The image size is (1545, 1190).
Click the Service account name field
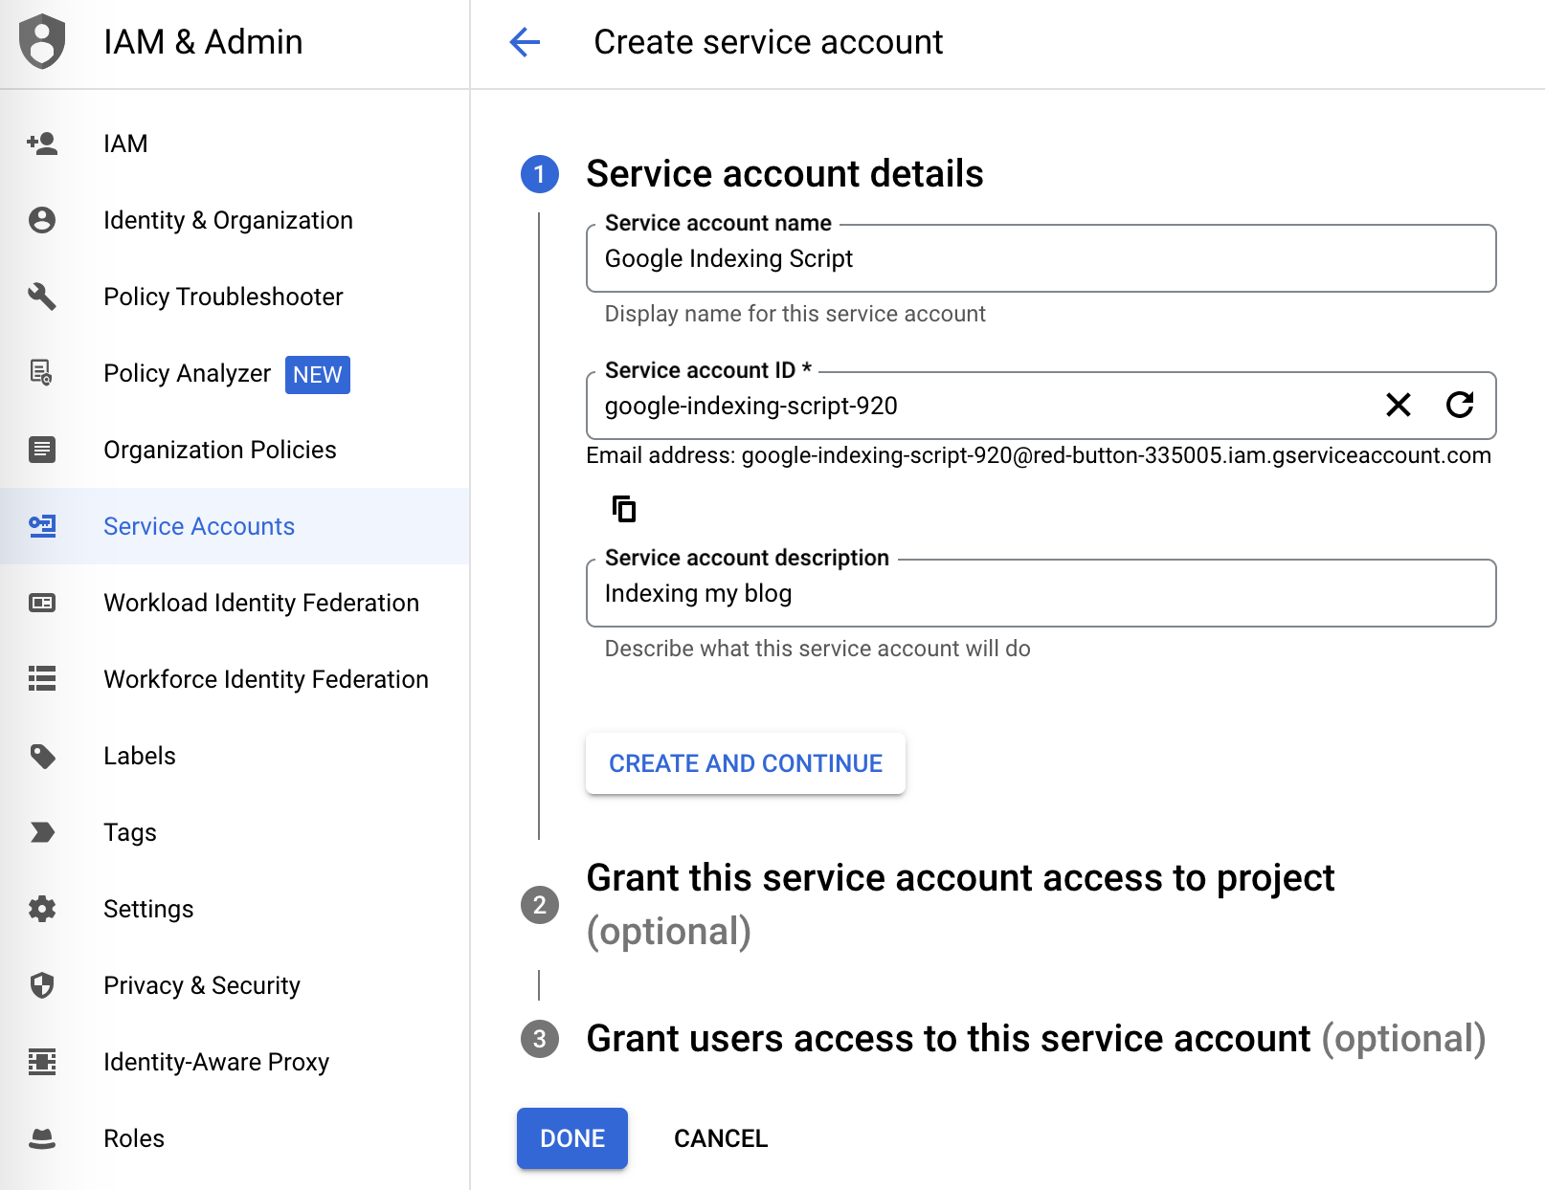tap(1041, 258)
